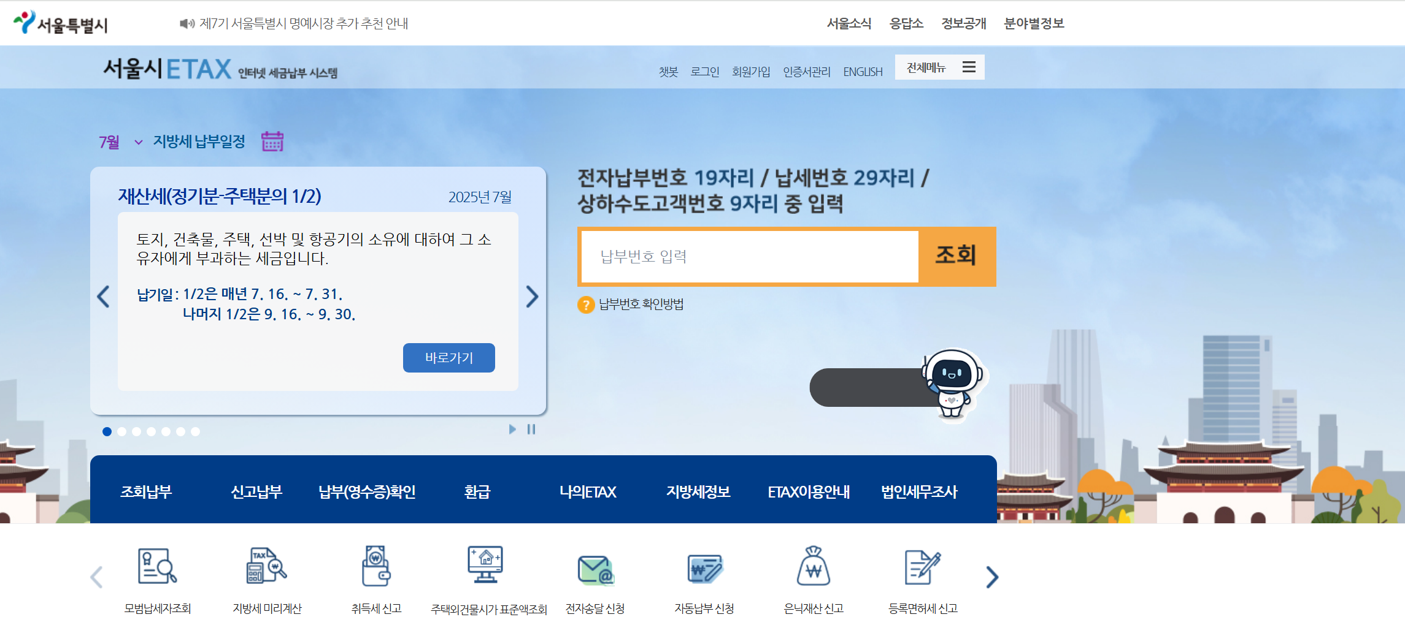This screenshot has width=1405, height=636.
Task: Click the 모범납세자조회 icon
Action: (158, 566)
